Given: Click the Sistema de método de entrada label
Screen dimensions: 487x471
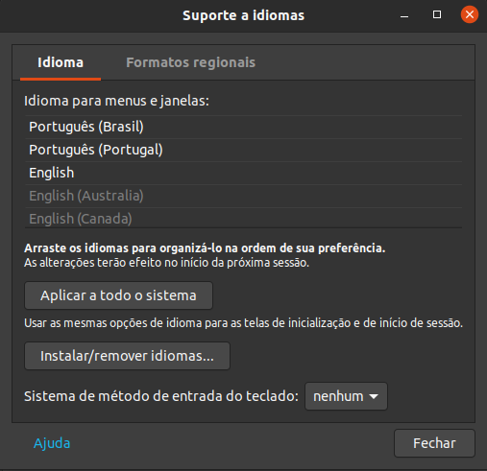Looking at the screenshot, I should click(161, 396).
